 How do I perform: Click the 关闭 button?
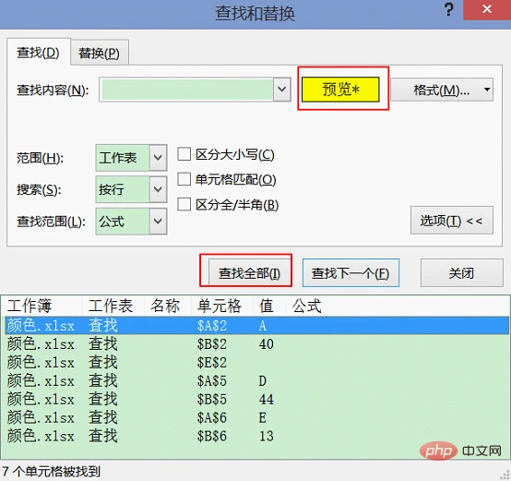point(461,273)
